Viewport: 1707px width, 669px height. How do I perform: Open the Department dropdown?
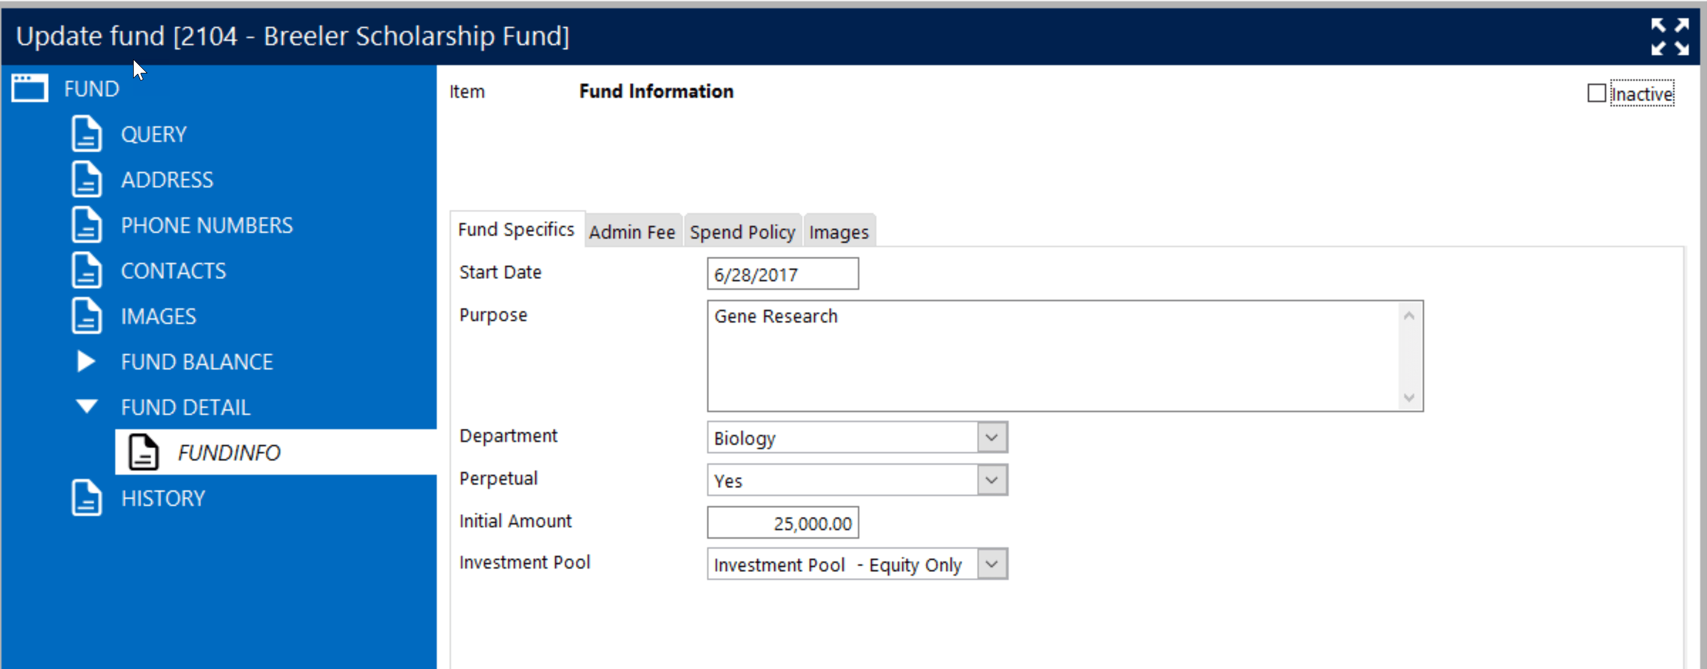coord(992,437)
